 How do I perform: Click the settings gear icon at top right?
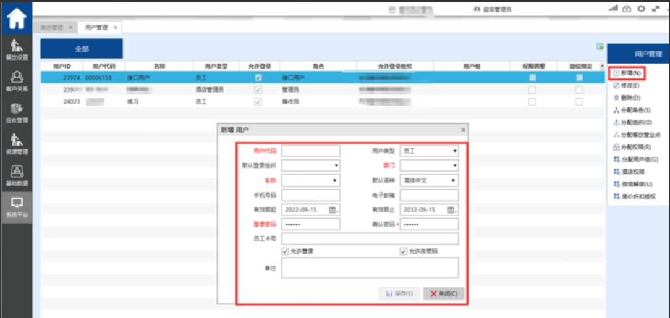pyautogui.click(x=641, y=9)
